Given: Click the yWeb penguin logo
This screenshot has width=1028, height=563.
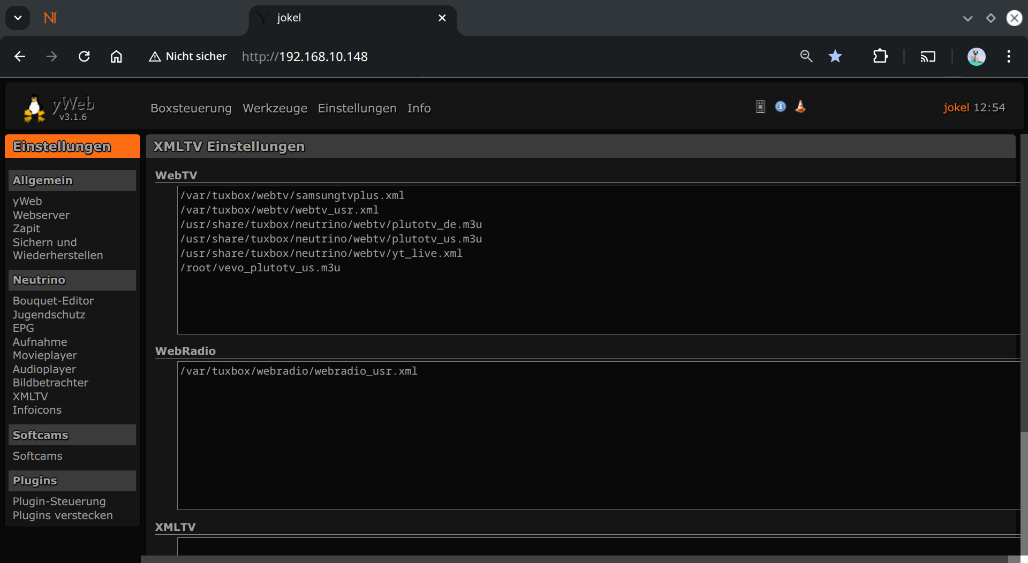Looking at the screenshot, I should pyautogui.click(x=35, y=109).
